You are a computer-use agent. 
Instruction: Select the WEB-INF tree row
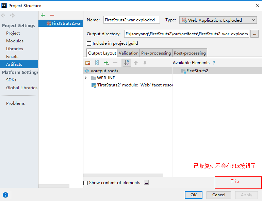coord(128,78)
